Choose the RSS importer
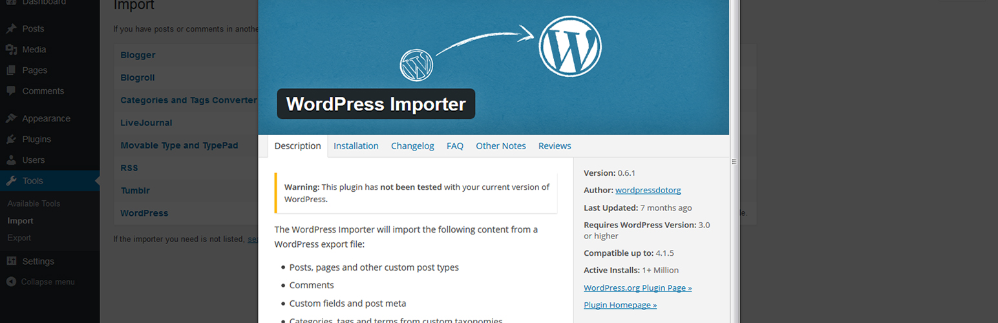This screenshot has height=323, width=998. pos(129,168)
